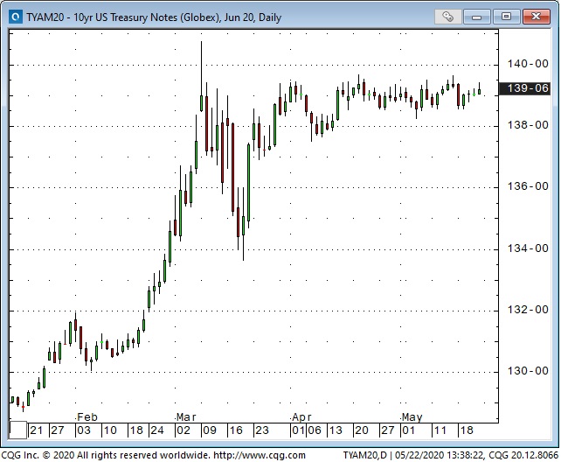Viewport: 561px width, 462px height.
Task: Click the CQG application icon in title bar
Action: [x=16, y=17]
